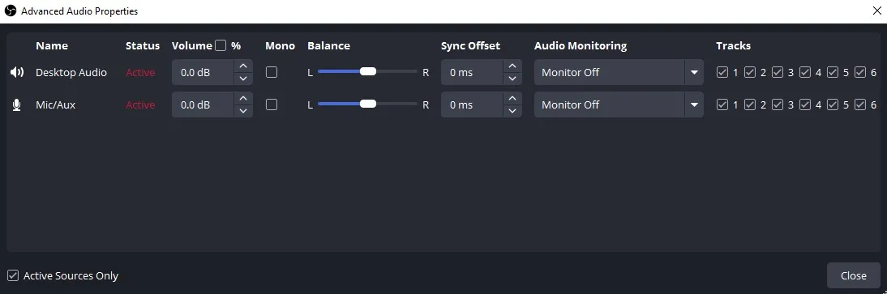Click Mic/Aux sync offset field

(473, 104)
